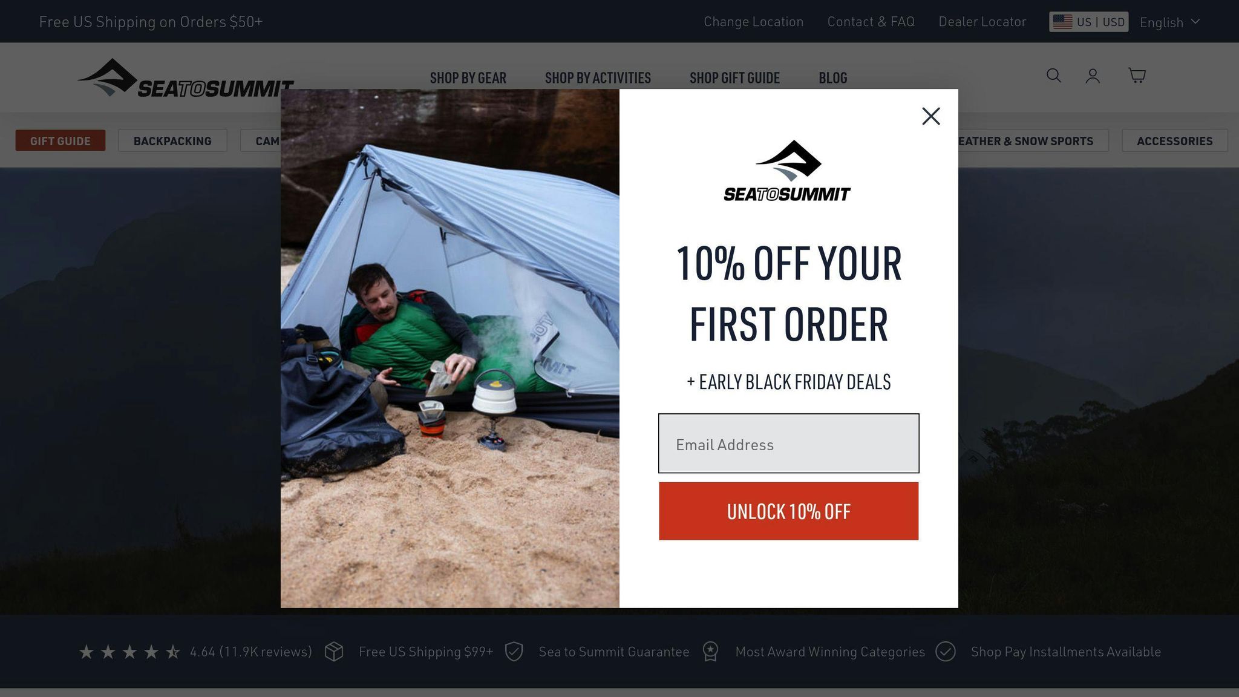
Task: Click the Shop Pay checkmark icon
Action: click(x=945, y=652)
